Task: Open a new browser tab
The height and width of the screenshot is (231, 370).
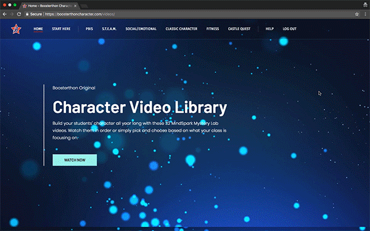Action: (x=84, y=6)
